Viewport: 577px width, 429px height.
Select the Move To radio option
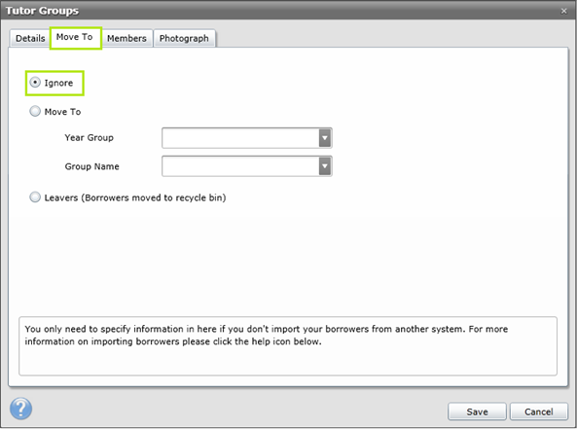(x=35, y=111)
